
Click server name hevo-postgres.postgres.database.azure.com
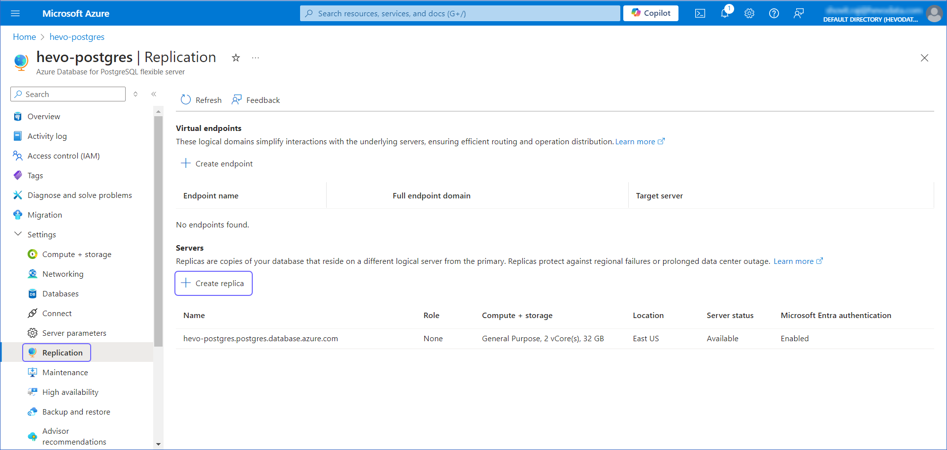261,338
